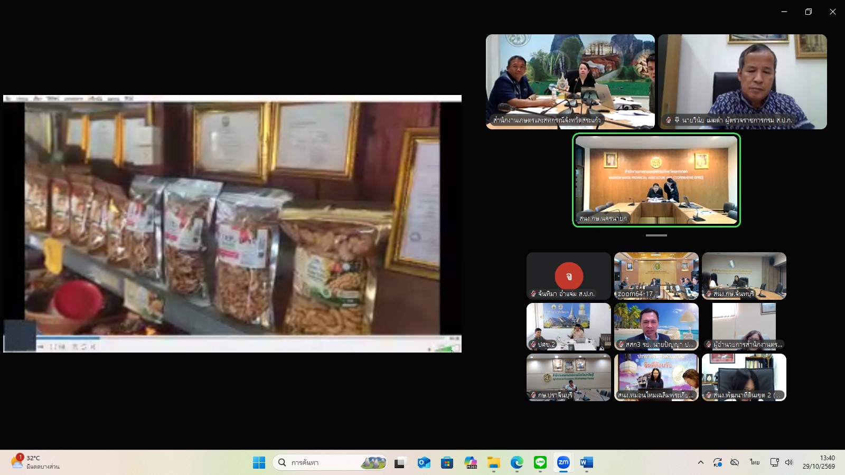845x475 pixels.
Task: Select the จันทิมา อ่ำแจ่ม ส.ป.ก. avatar tile
Action: click(569, 276)
